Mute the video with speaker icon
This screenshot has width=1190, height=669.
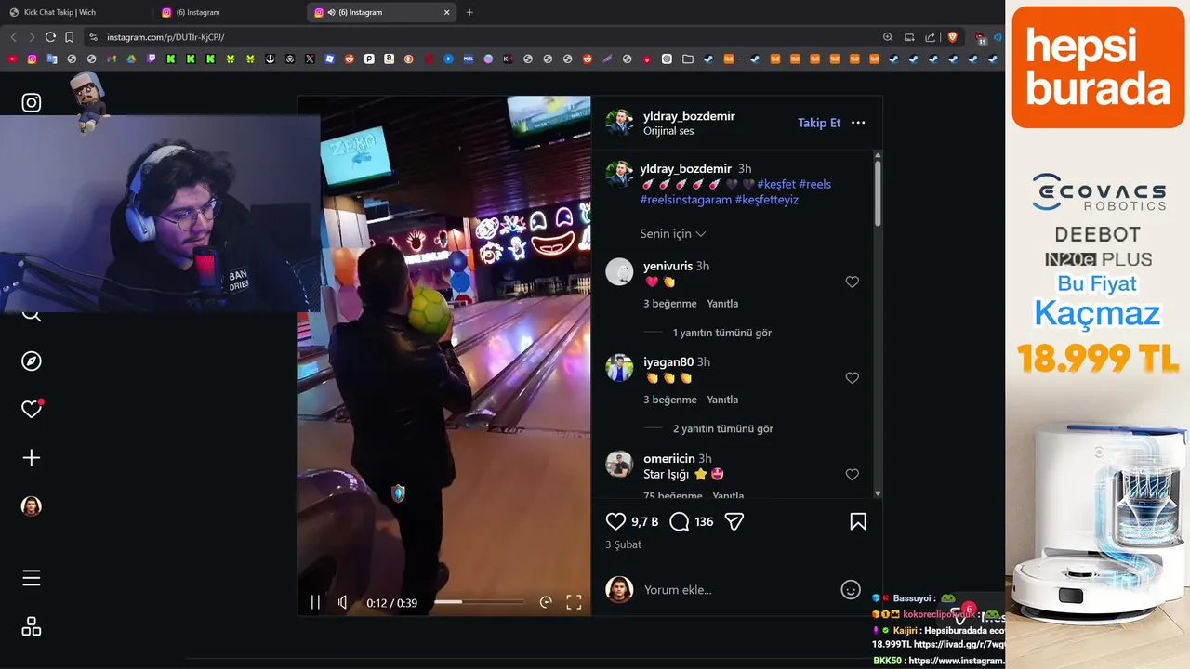coord(343,602)
